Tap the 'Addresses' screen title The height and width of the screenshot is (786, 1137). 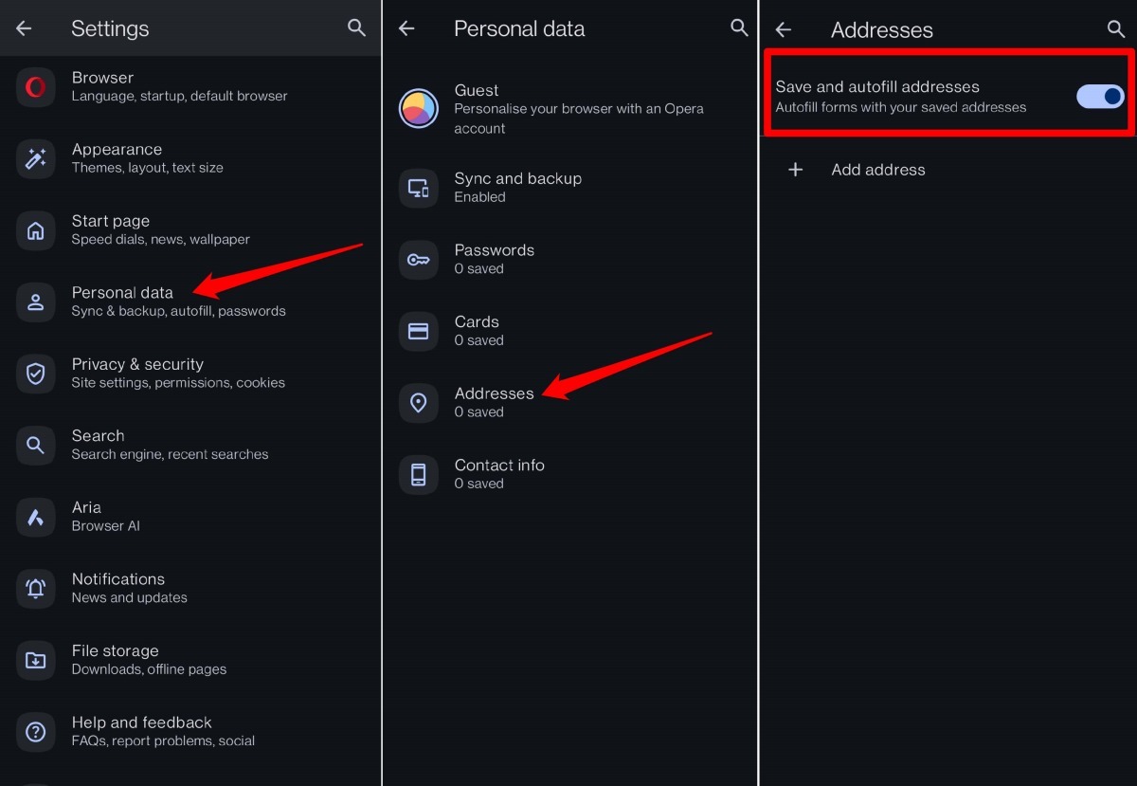pyautogui.click(x=882, y=30)
